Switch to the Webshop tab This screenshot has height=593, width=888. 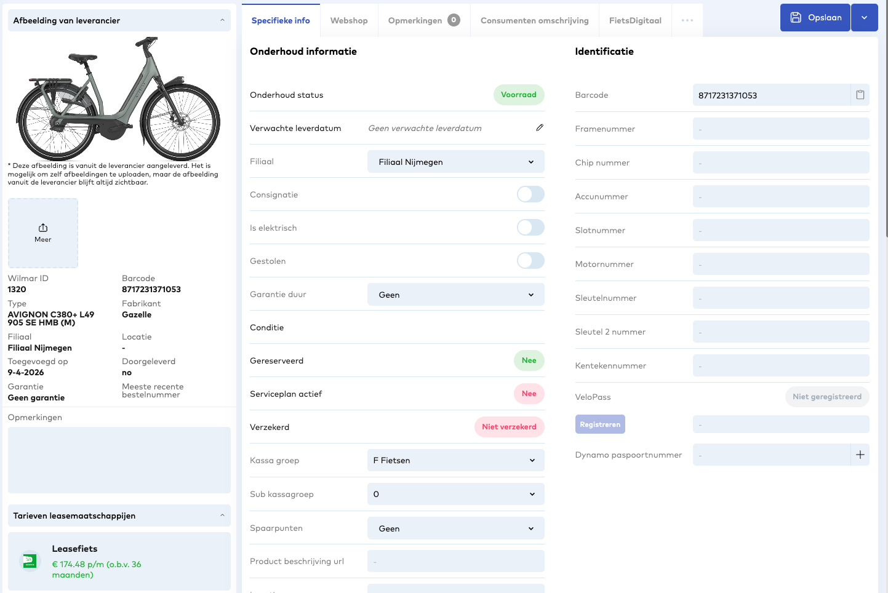[x=349, y=20]
